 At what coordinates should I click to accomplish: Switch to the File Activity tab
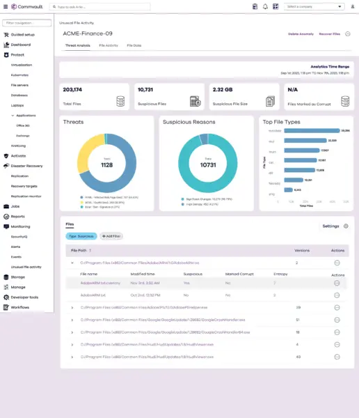pos(109,45)
